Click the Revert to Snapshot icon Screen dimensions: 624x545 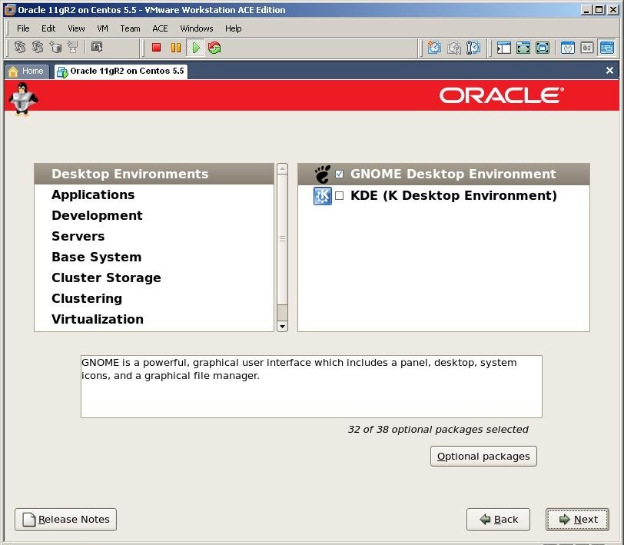tap(453, 48)
